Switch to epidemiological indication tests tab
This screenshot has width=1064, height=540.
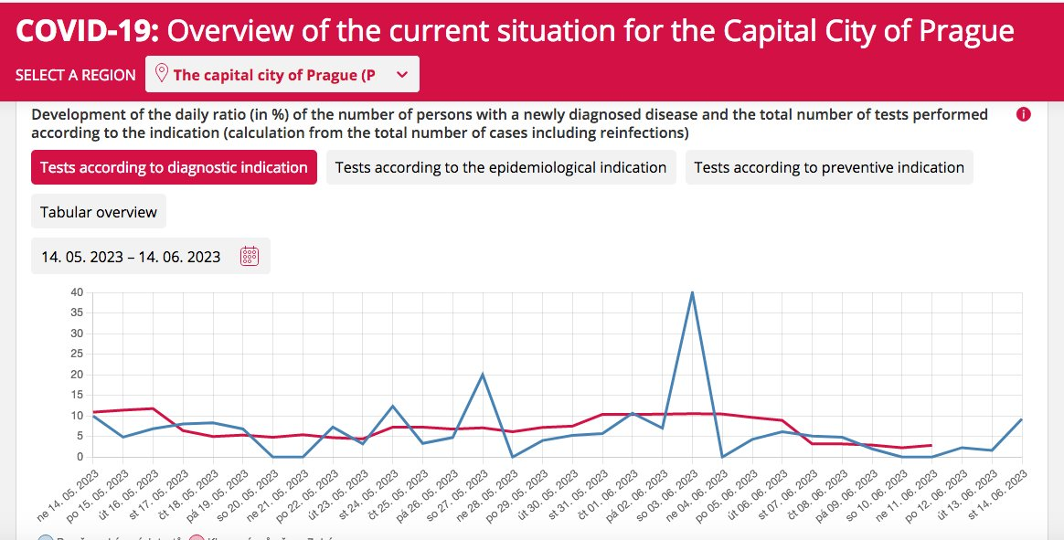pyautogui.click(x=500, y=167)
